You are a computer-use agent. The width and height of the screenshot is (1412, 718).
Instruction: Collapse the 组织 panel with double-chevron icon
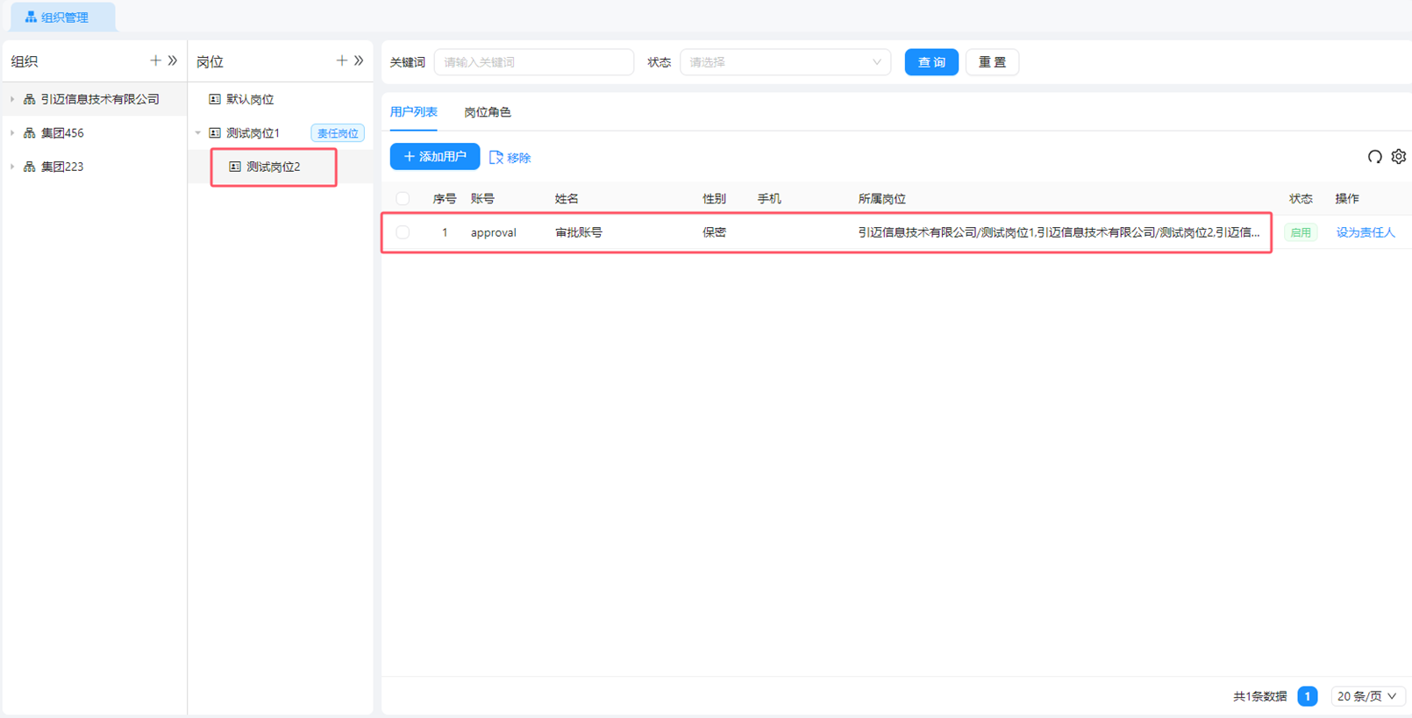[173, 60]
